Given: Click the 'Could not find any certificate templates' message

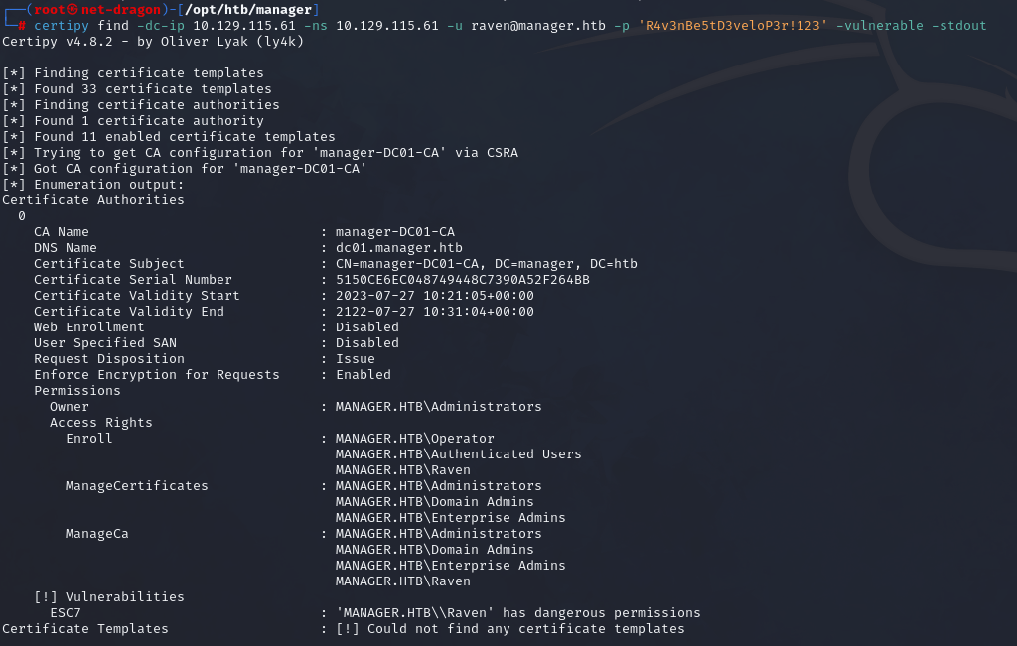Looking at the screenshot, I should tap(509, 628).
